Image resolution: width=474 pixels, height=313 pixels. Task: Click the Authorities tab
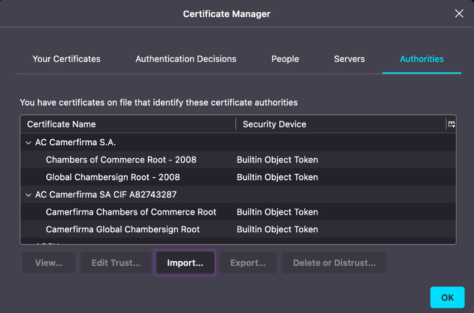(422, 59)
